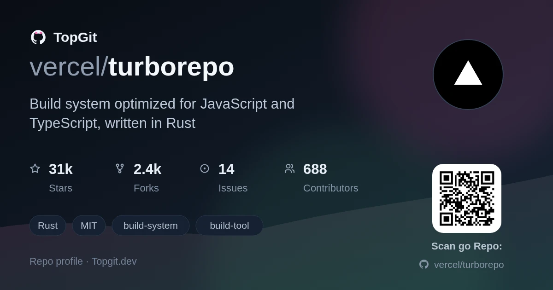Click the bold "turborepo" repo name
553x290 pixels.
click(171, 67)
